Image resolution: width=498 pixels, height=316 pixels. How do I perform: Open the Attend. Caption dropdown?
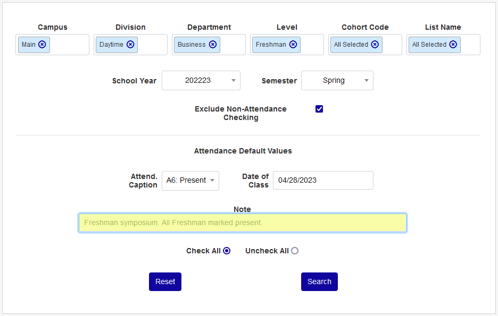pyautogui.click(x=190, y=181)
